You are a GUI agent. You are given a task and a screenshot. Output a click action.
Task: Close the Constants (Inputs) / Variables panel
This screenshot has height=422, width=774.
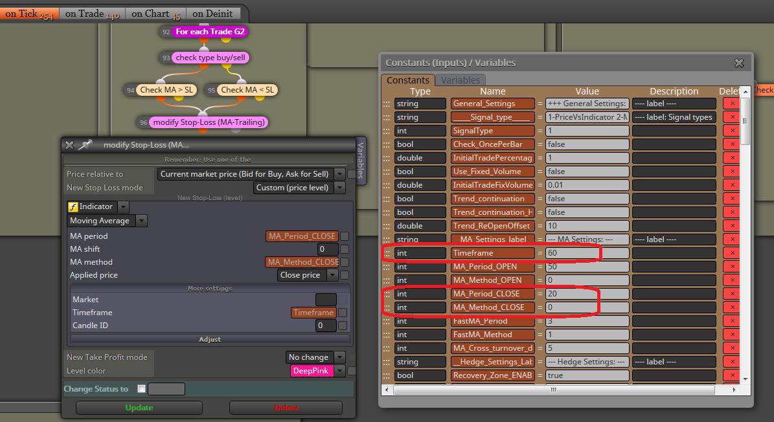click(739, 63)
